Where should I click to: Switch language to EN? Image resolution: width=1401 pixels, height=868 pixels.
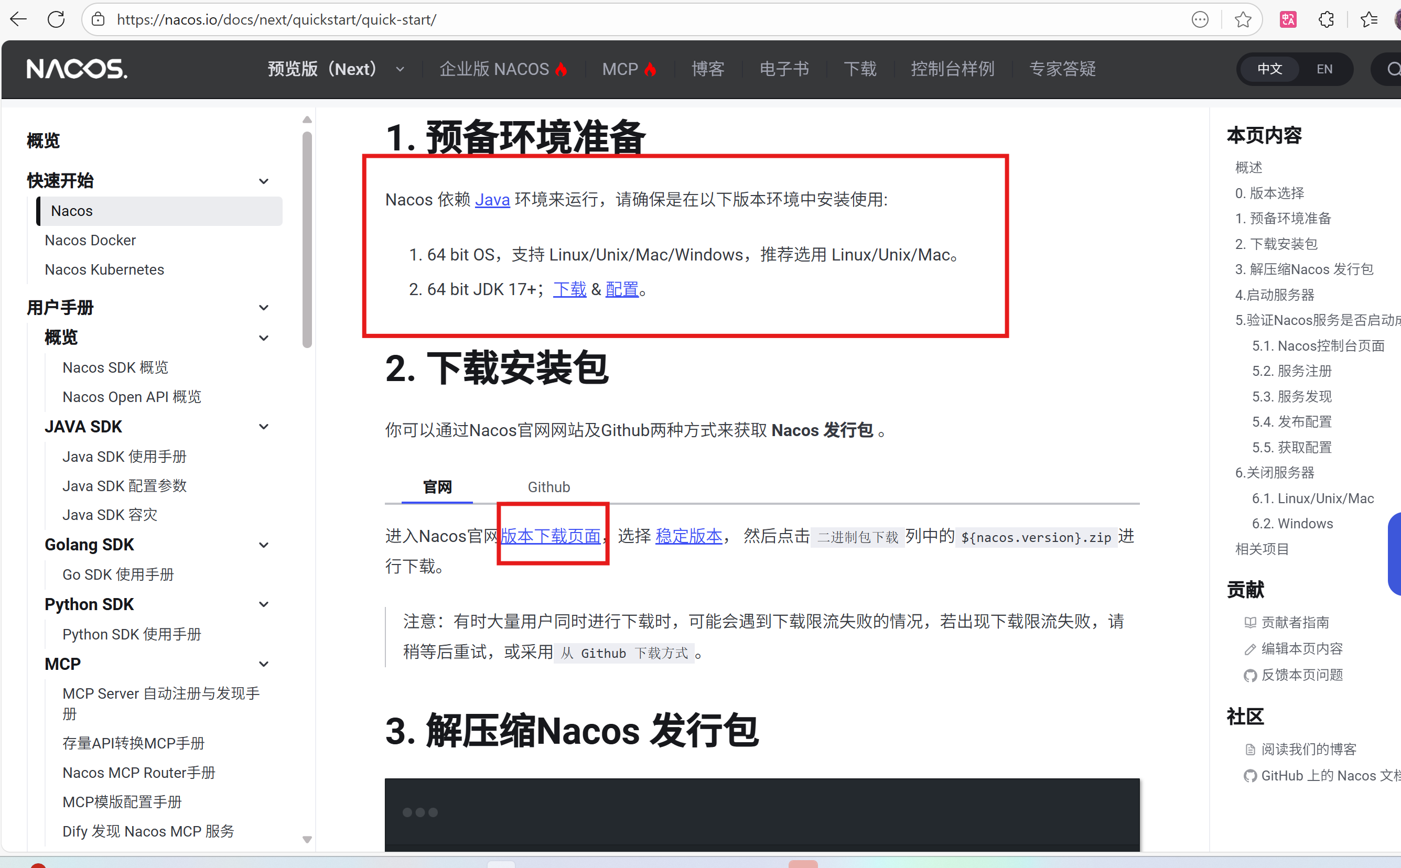click(1324, 69)
